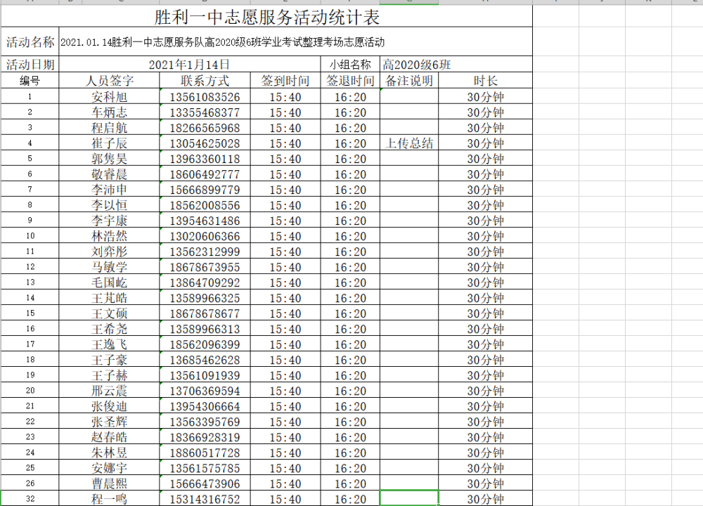This screenshot has width=703, height=506.
Task: Click the 小组名称 cell
Action: coord(350,65)
